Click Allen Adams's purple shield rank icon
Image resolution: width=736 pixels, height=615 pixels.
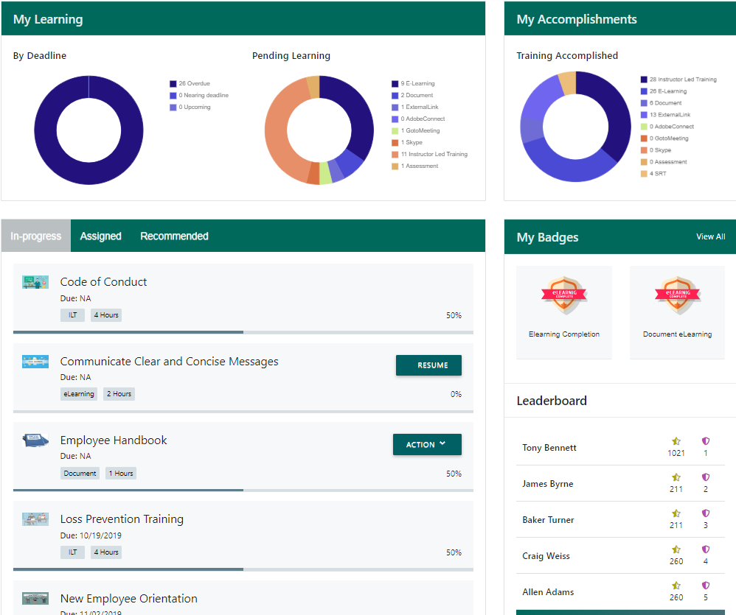click(x=706, y=586)
